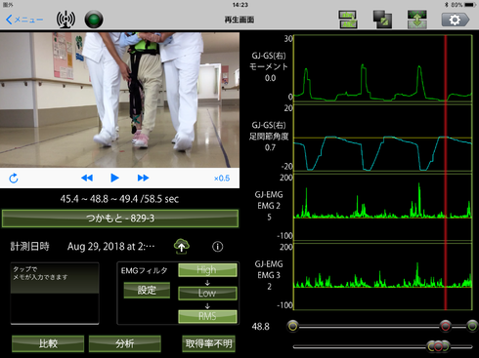Viewport: 479px width, 358px height.
Task: Tap the 45.4 ~ 48.8 ~ 49.4 time readout
Action: (x=119, y=199)
